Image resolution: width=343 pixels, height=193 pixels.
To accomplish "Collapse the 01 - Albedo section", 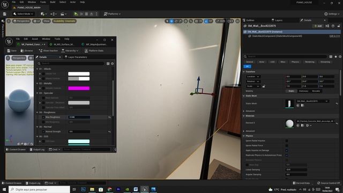I will (x=37, y=69).
